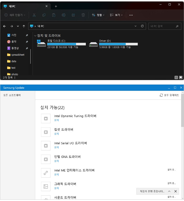The width and height of the screenshot is (184, 201).
Task: Expand the address bar history dropdown
Action: [x=135, y=26]
